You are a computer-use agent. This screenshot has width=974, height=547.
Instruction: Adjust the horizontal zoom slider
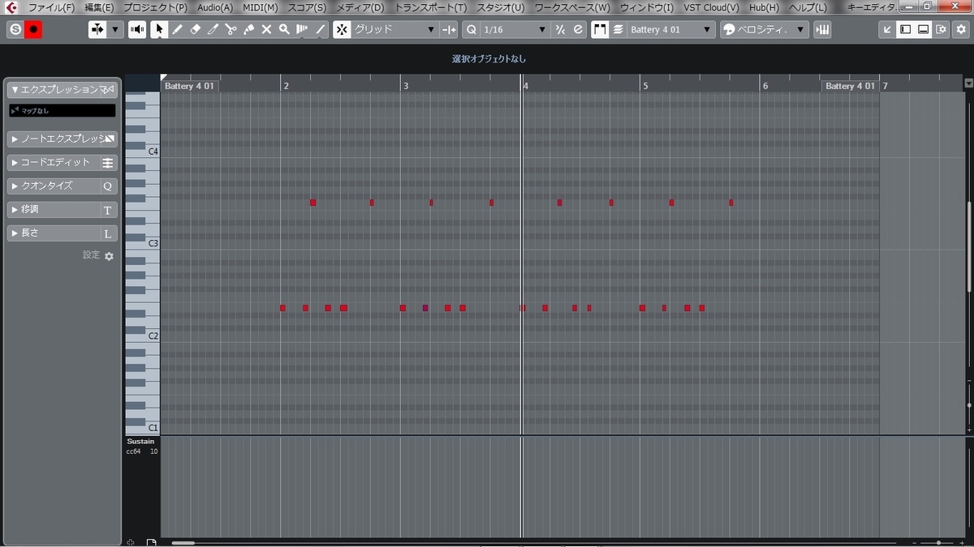pyautogui.click(x=939, y=542)
